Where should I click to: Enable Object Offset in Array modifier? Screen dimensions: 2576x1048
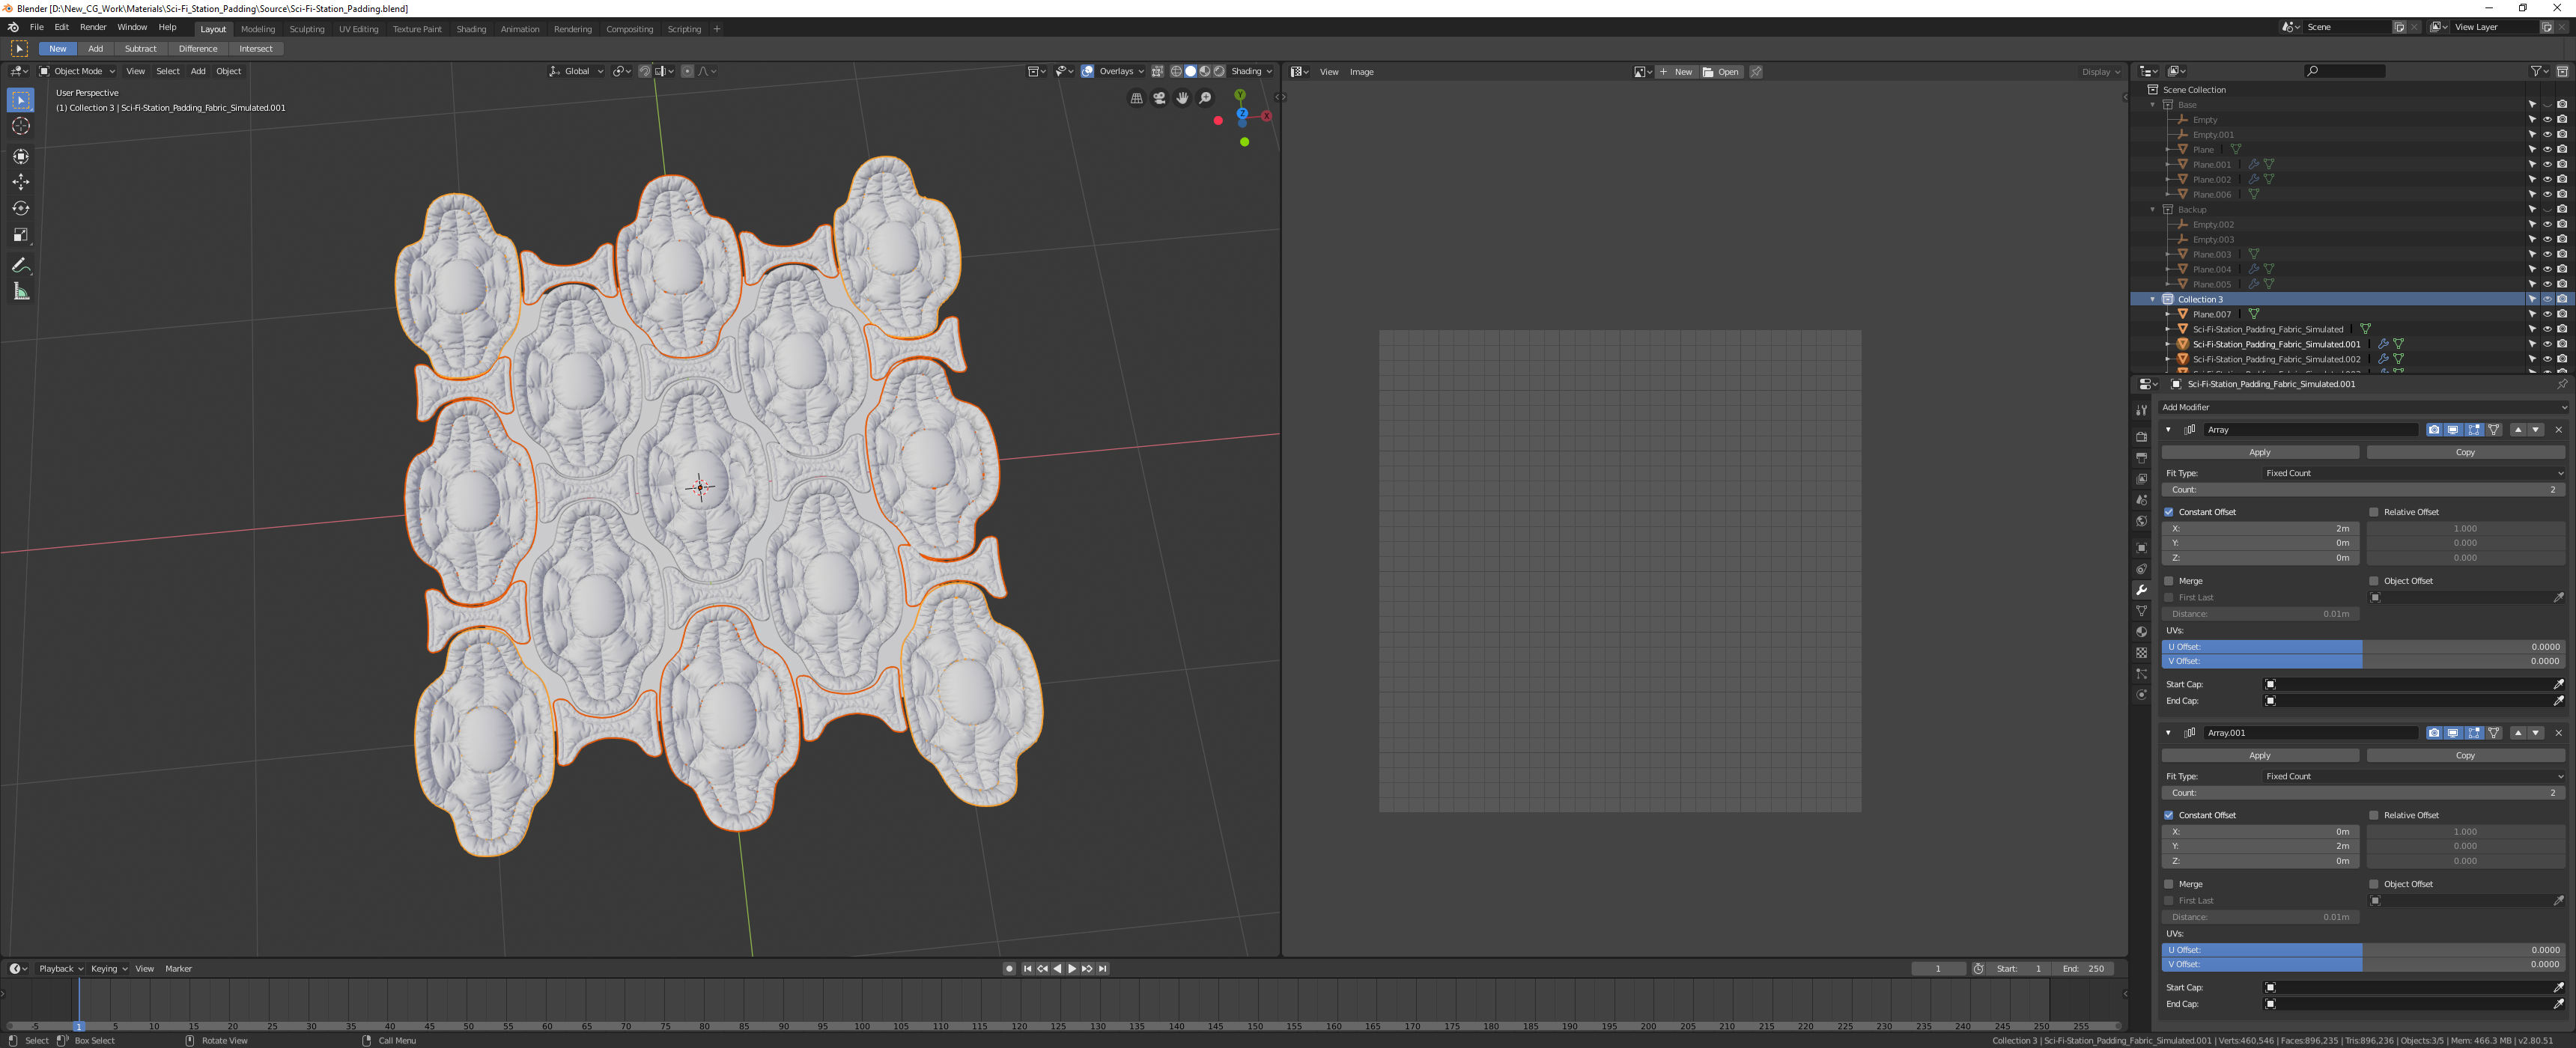[x=2374, y=581]
